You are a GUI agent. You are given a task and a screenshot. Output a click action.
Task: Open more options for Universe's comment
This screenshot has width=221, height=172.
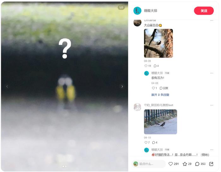(212, 21)
